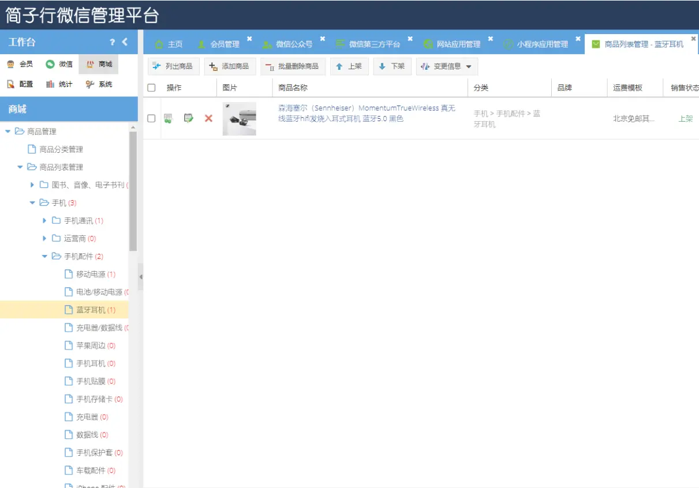Select the 商城 workbench module

point(99,64)
